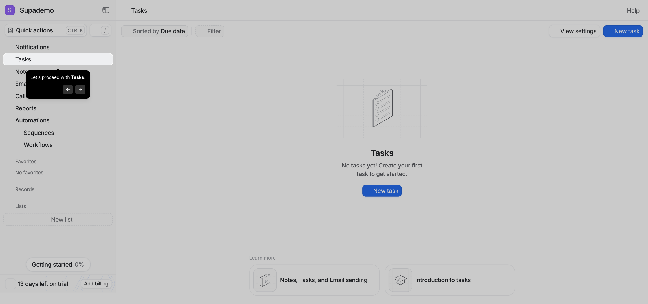Screen dimensions: 648x304
Task: Click New task in empty state
Action: pos(382,191)
